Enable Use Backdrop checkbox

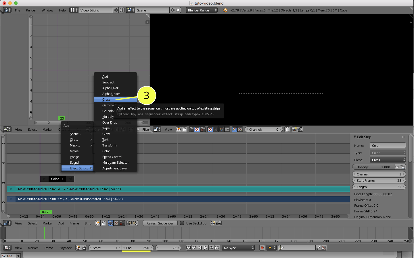[182, 223]
